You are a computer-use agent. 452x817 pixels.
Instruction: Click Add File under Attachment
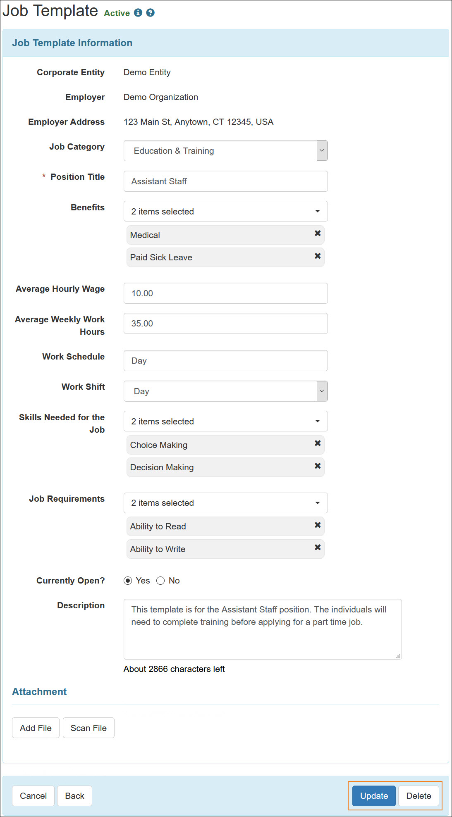tap(36, 728)
